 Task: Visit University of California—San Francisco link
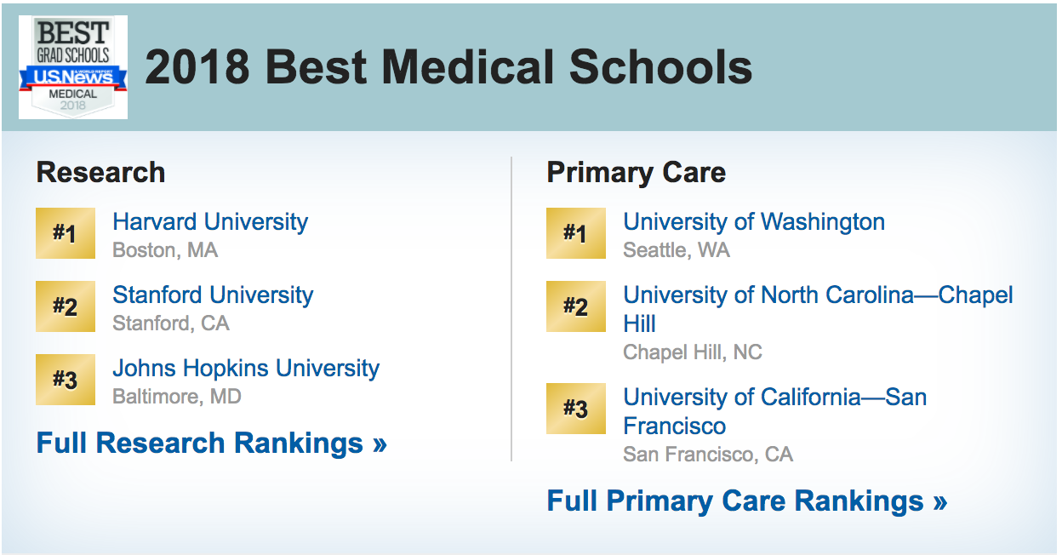(774, 398)
